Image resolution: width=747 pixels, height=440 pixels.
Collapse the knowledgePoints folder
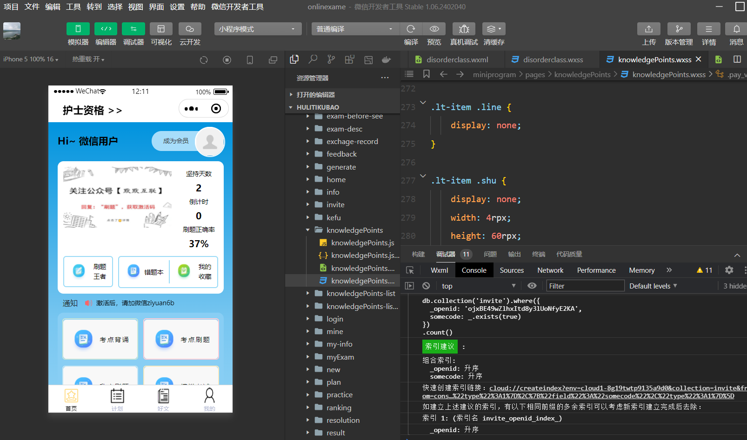[x=354, y=230]
